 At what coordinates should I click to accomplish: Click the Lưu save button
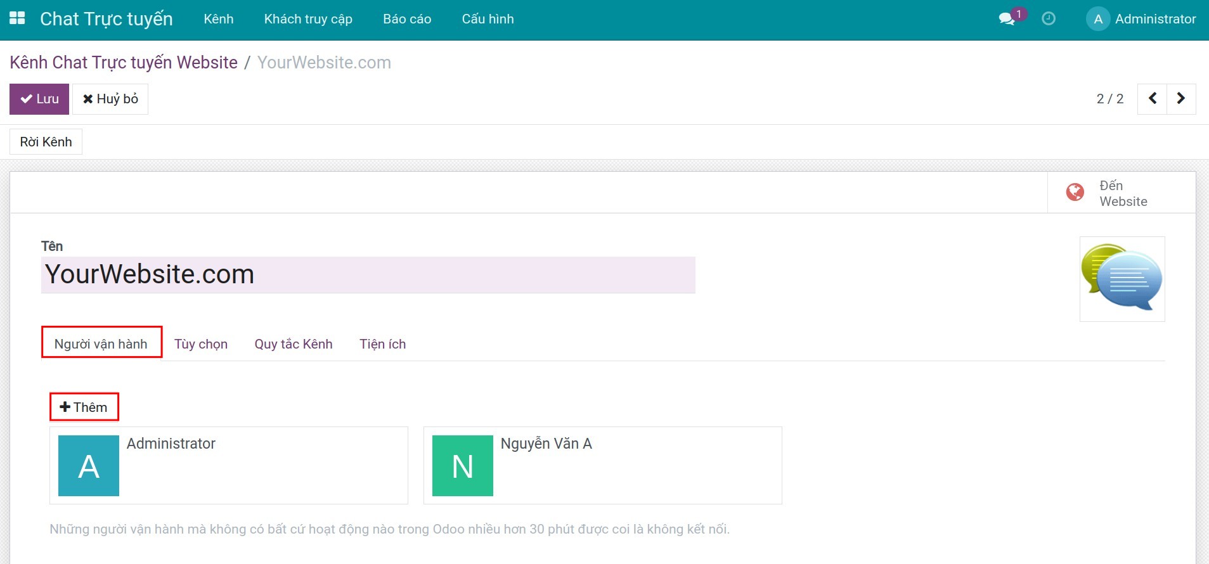point(39,99)
